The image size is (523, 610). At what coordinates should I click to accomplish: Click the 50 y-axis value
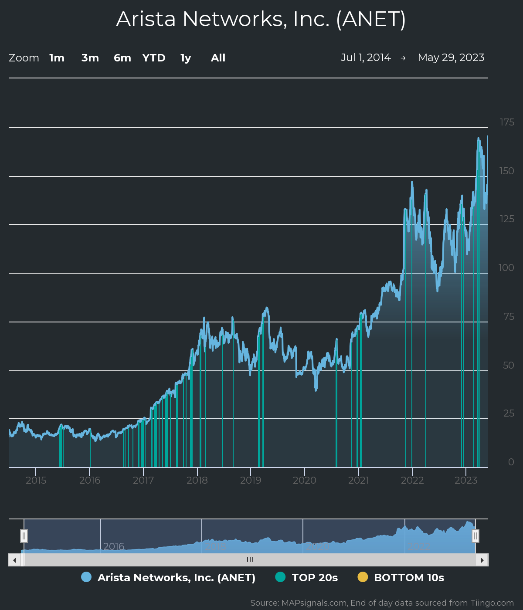pyautogui.click(x=509, y=365)
